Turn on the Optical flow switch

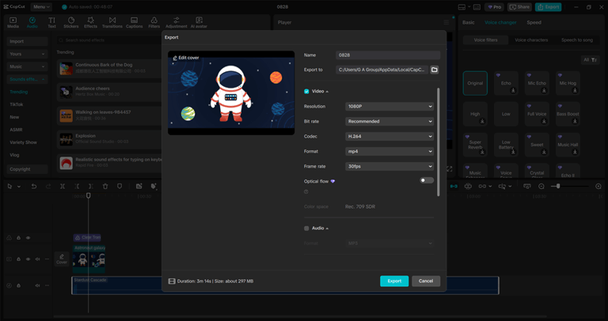(427, 180)
